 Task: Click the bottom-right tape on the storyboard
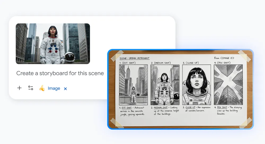pos(246,122)
